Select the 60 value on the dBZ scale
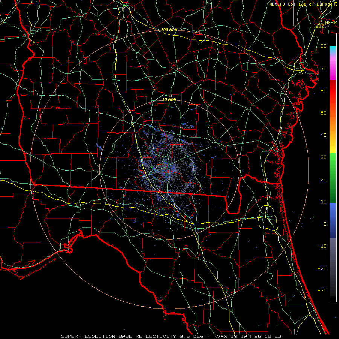The width and height of the screenshot is (339, 339). tap(324, 91)
